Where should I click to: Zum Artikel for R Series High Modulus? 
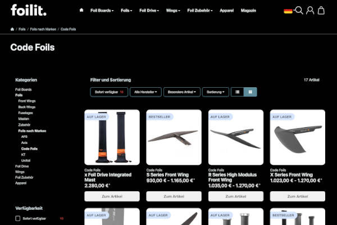[x=236, y=196]
